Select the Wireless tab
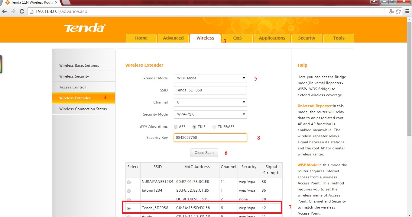412x217 pixels. pos(205,38)
